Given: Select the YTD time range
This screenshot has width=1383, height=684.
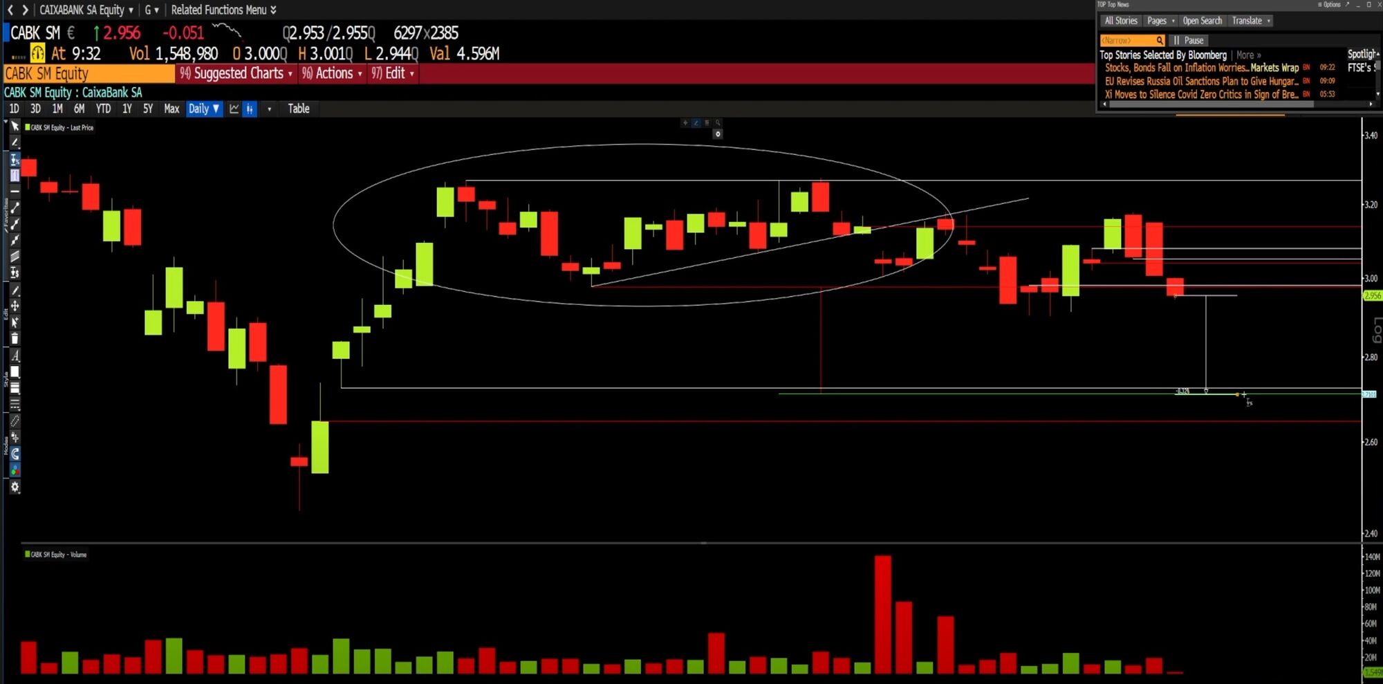Looking at the screenshot, I should point(103,109).
